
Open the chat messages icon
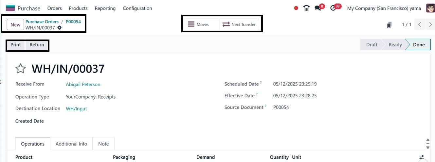318,8
